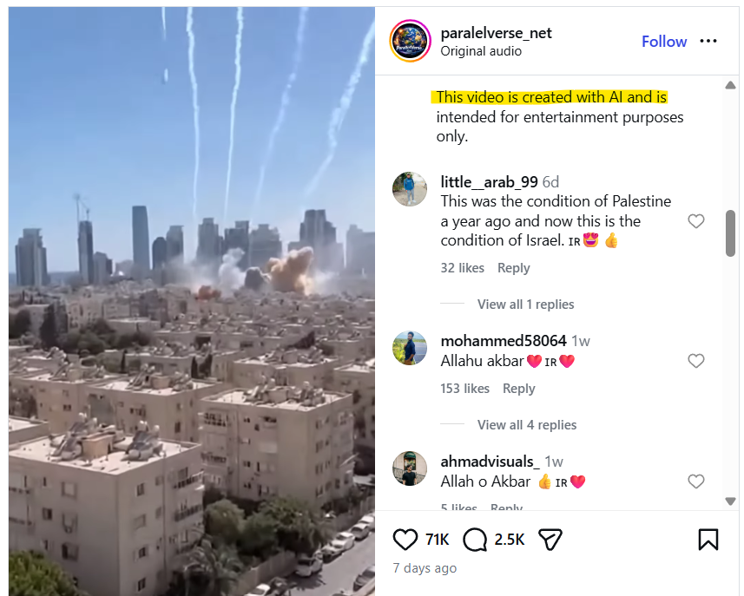Image resolution: width=744 pixels, height=596 pixels.
Task: Click the scroll up arrow of comments
Action: tap(731, 85)
